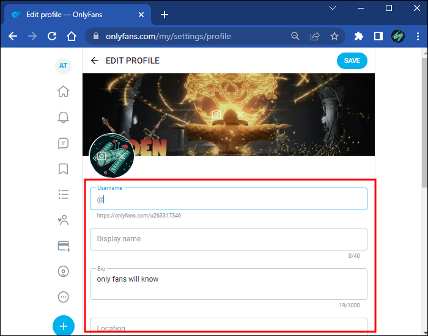Click the SAVE button
The height and width of the screenshot is (336, 428).
coord(352,60)
